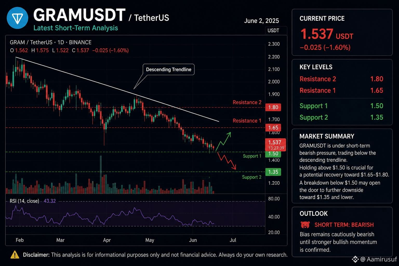Select the open value O 1.562
Screen dimensions: 399x266
pos(19,50)
